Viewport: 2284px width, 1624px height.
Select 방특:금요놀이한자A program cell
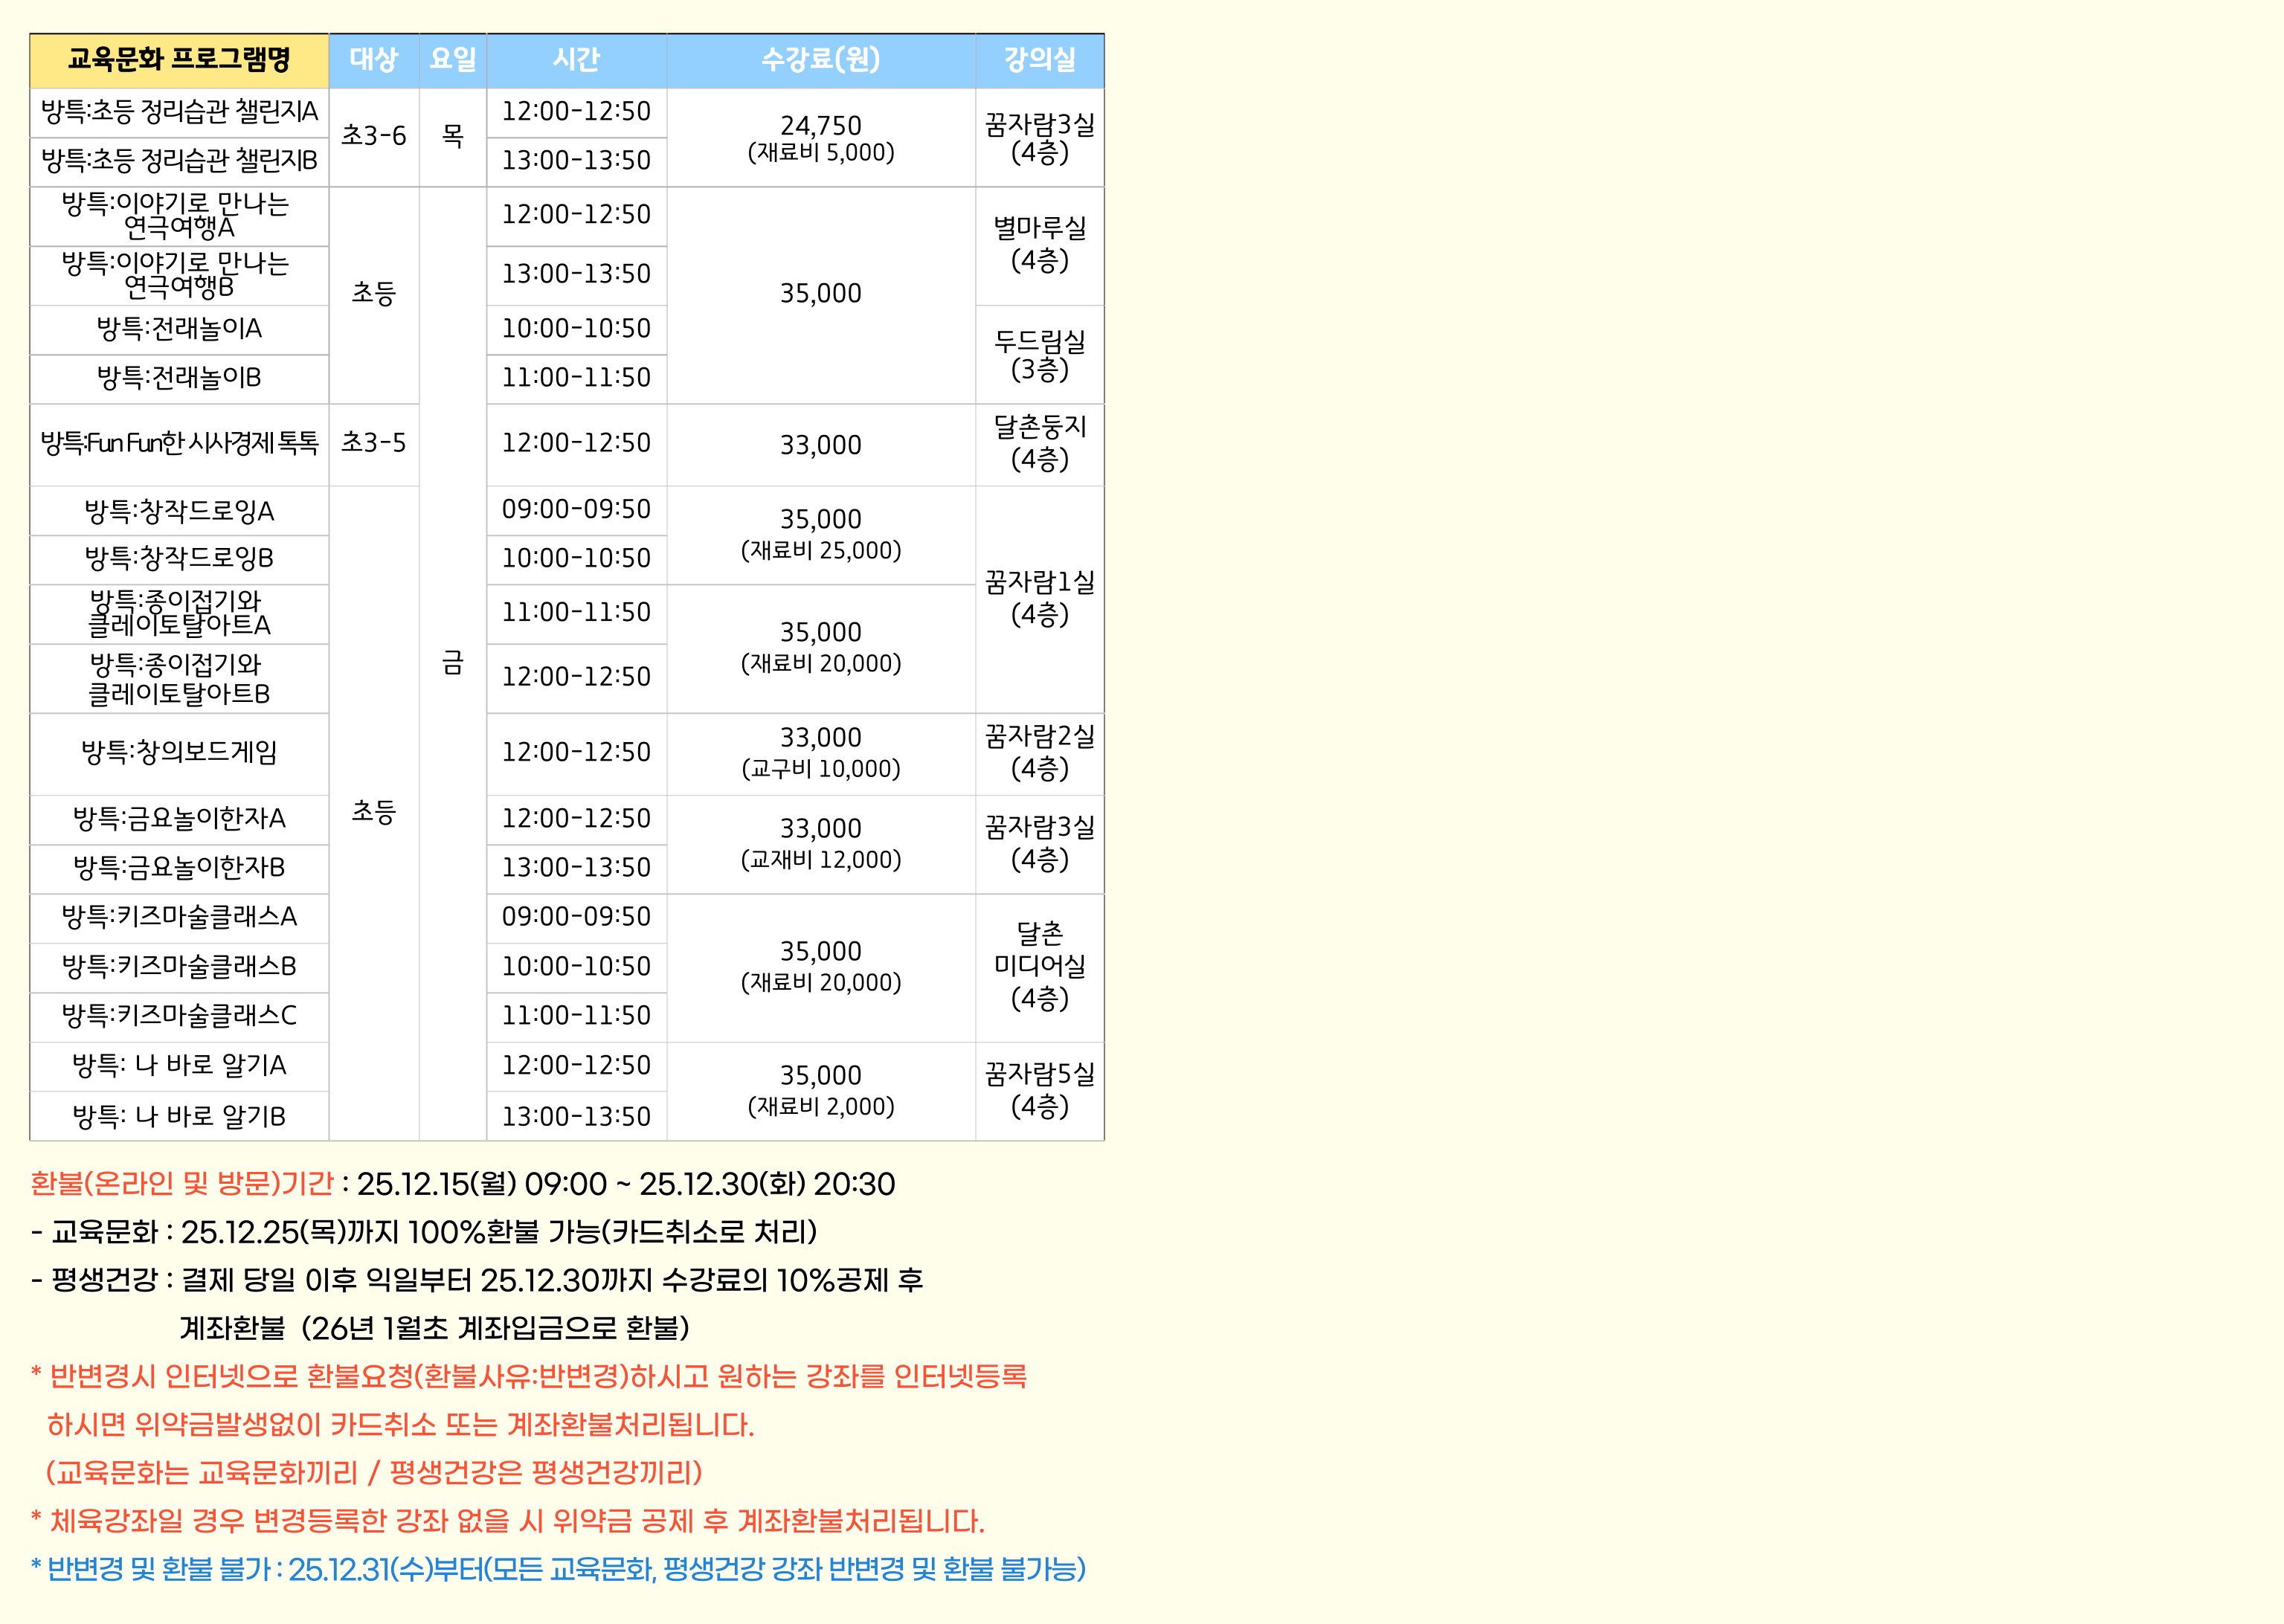point(179,819)
